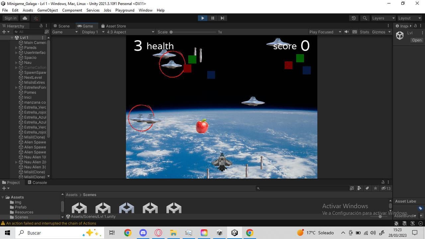Mute audio in the Game view

pyautogui.click(x=347, y=32)
